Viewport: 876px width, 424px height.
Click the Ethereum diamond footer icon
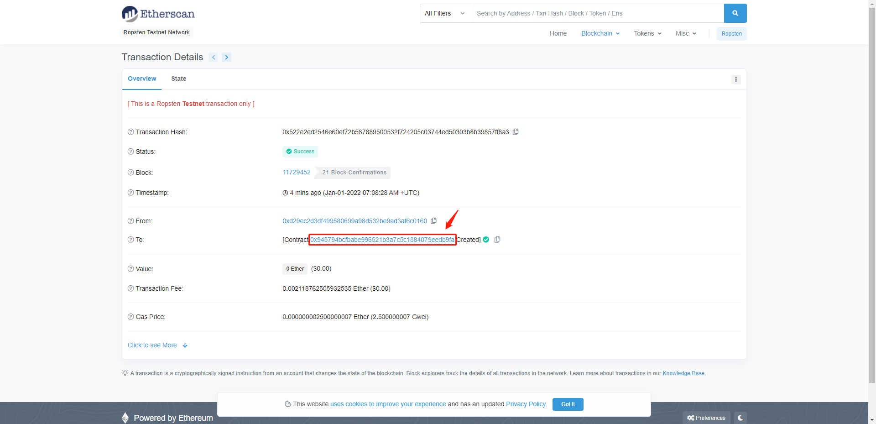click(125, 418)
